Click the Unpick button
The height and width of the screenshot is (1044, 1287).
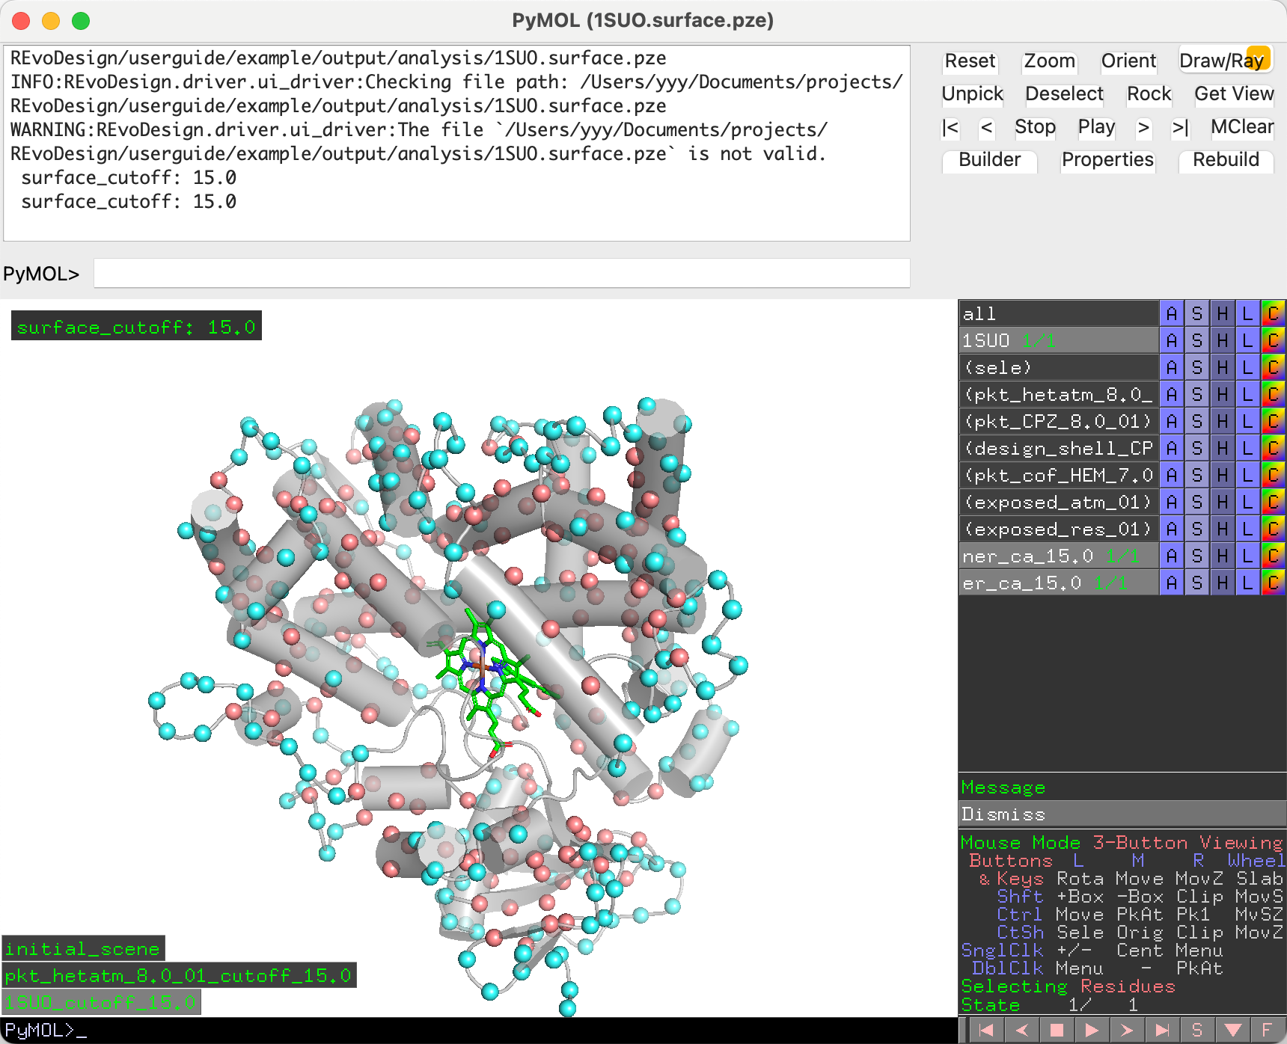tap(972, 94)
